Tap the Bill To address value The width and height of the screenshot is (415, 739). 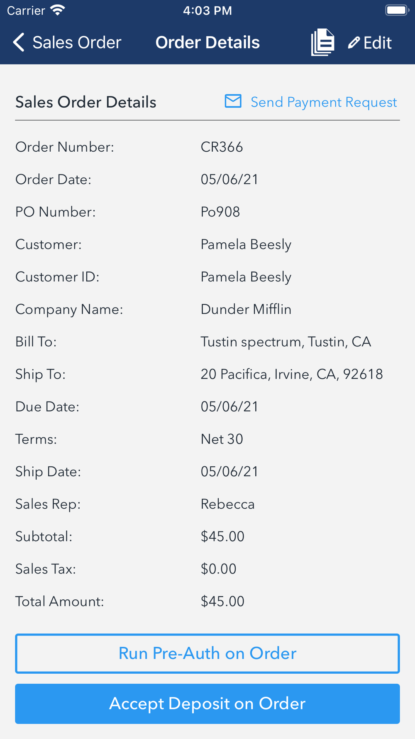(286, 342)
